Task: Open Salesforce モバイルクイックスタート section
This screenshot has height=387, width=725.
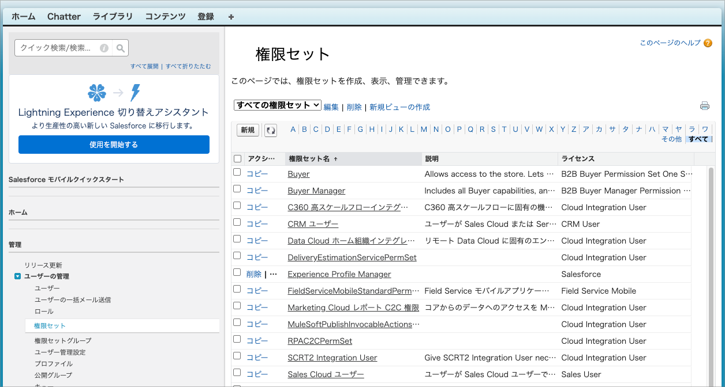Action: [x=66, y=180]
